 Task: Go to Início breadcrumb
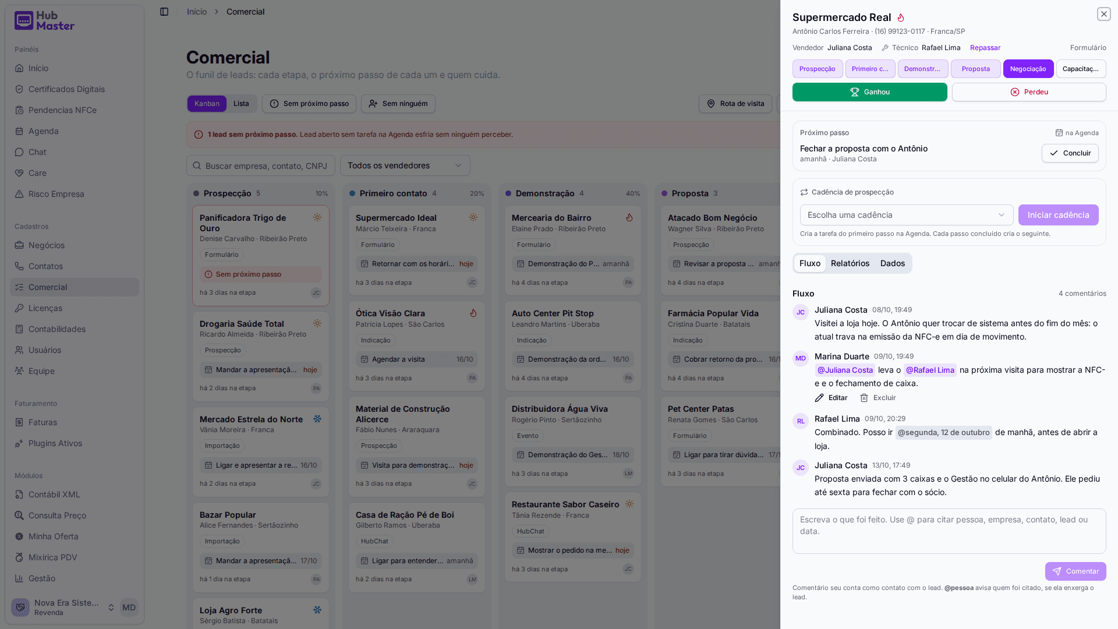[x=197, y=12]
